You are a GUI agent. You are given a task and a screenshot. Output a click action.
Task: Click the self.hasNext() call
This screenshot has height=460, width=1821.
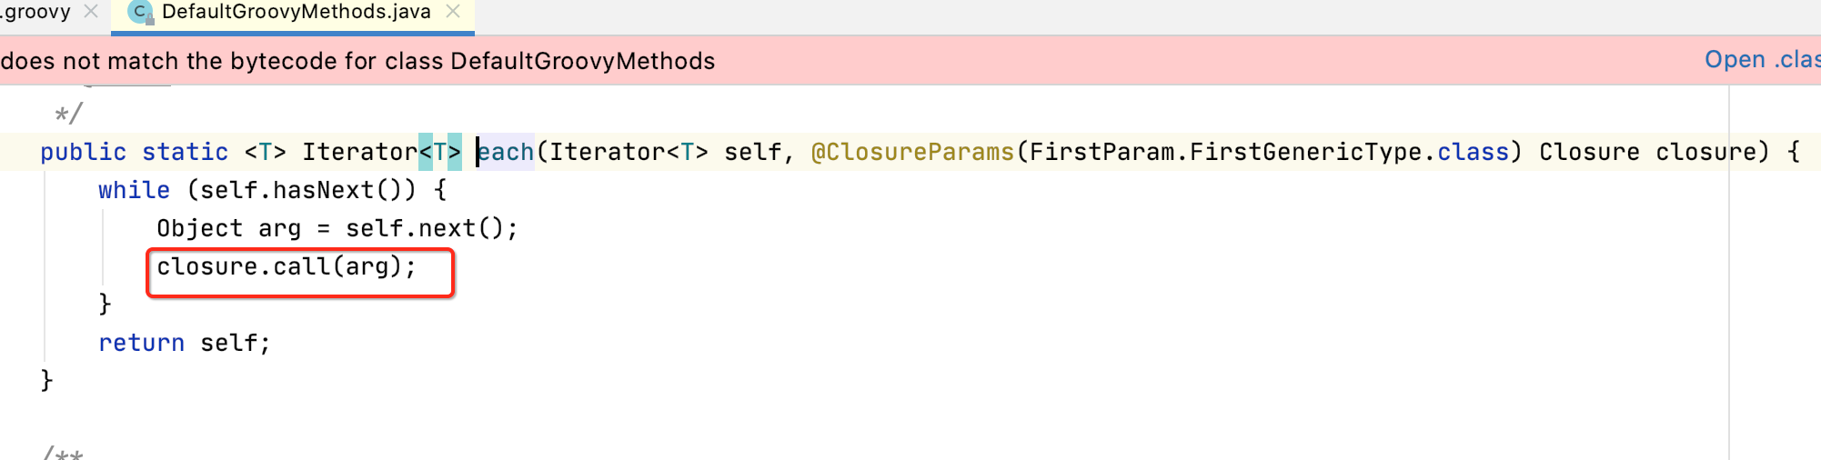point(301,190)
